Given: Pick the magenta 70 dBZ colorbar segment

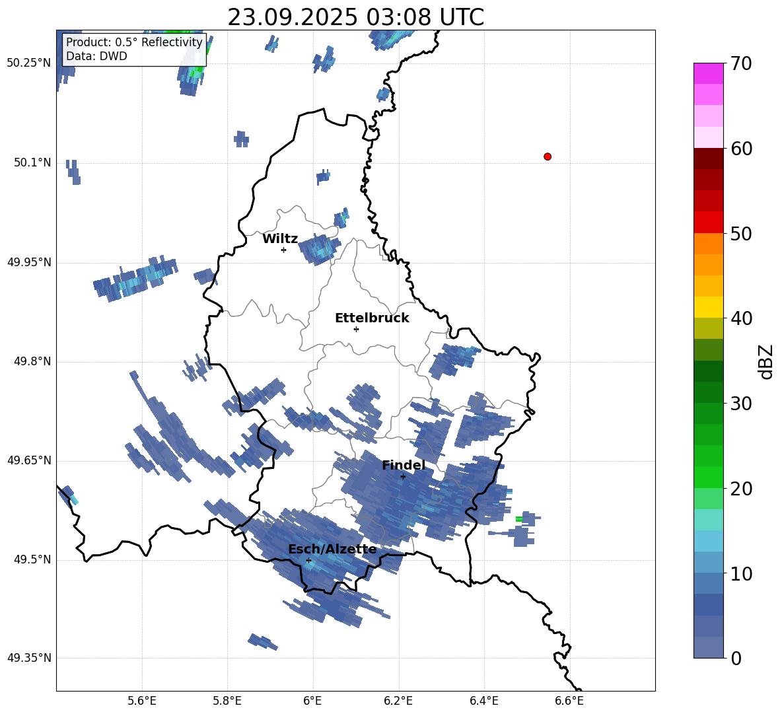Looking at the screenshot, I should pyautogui.click(x=708, y=73).
